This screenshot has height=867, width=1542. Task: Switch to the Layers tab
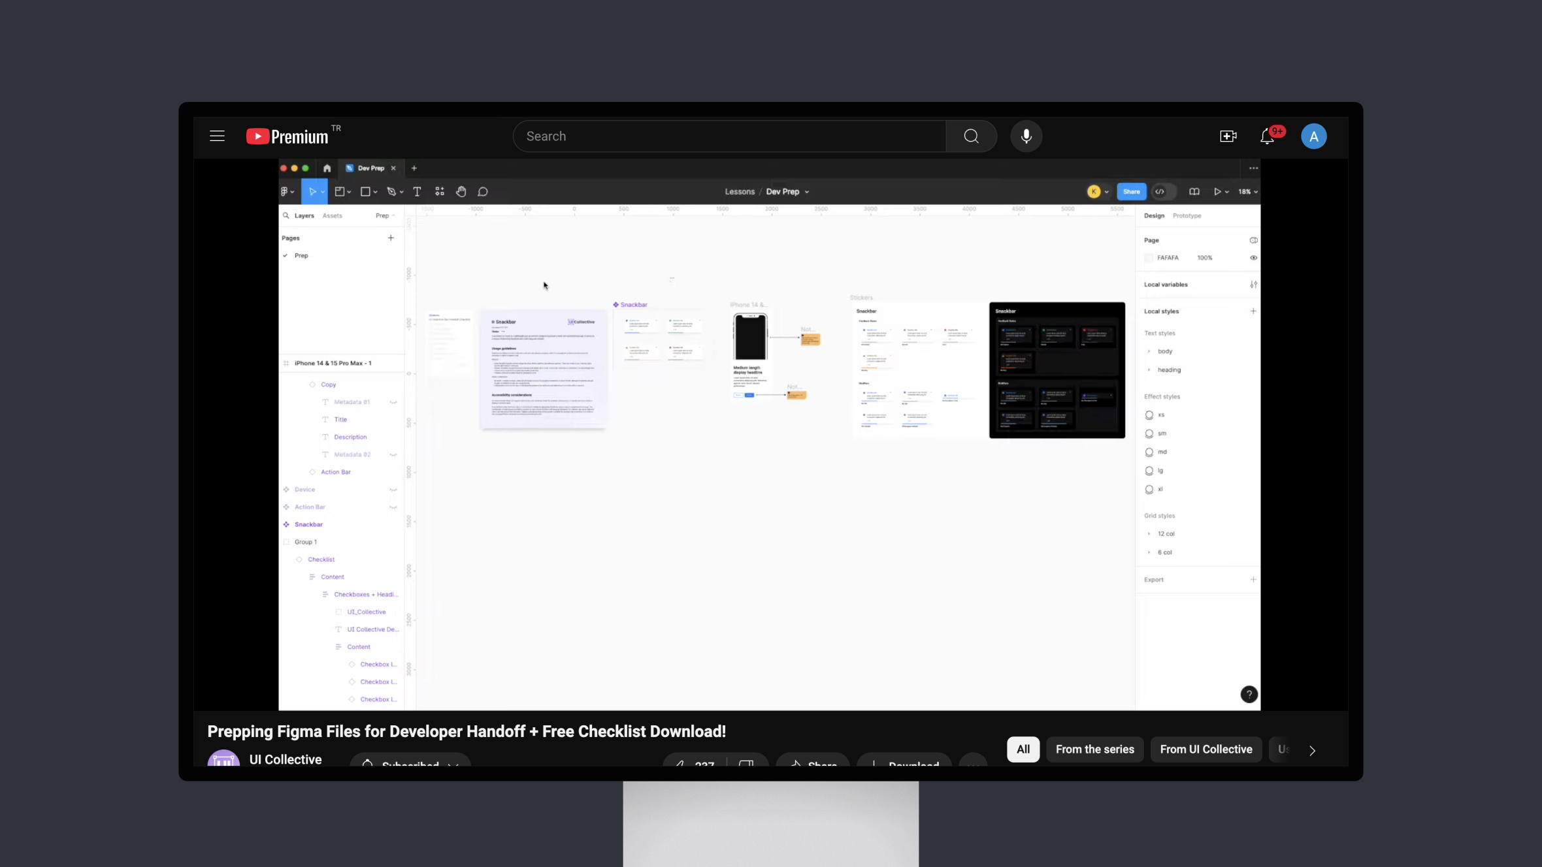304,215
